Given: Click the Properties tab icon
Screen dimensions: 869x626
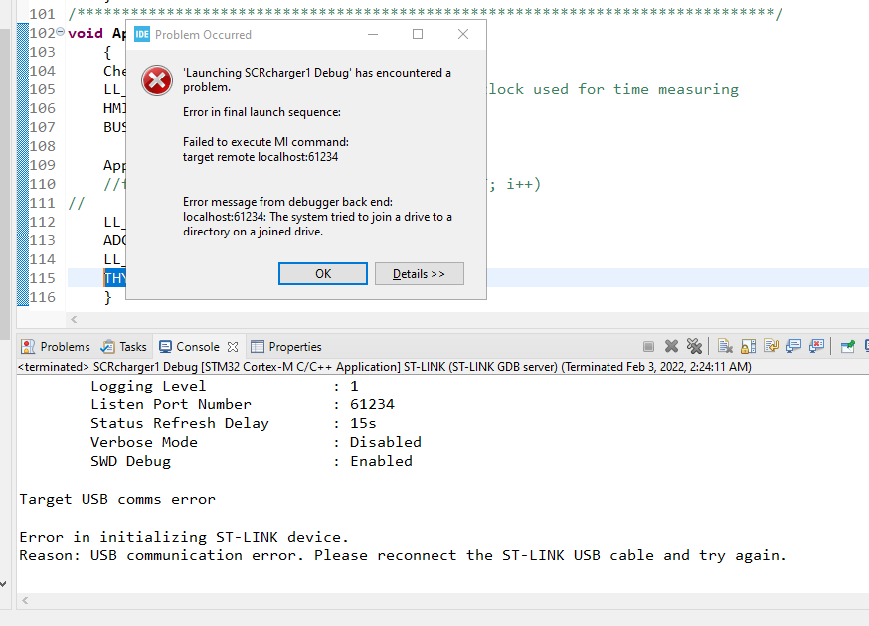Looking at the screenshot, I should coord(258,347).
